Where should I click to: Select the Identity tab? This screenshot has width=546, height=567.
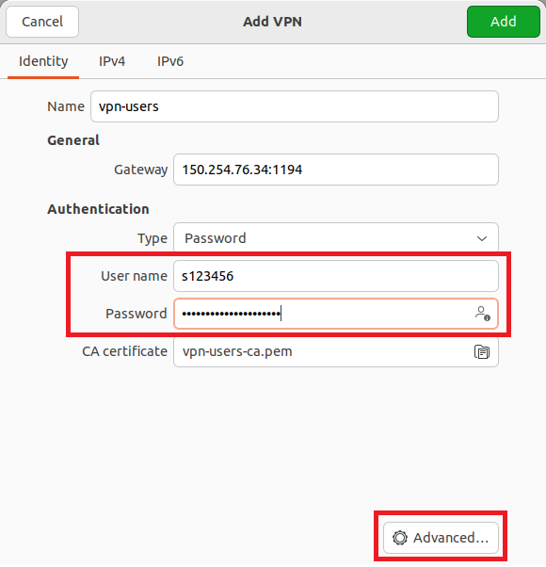[43, 61]
